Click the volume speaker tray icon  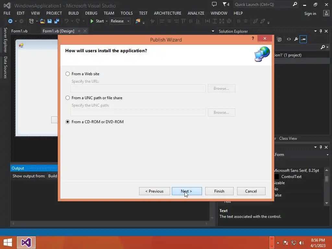pos(302,243)
